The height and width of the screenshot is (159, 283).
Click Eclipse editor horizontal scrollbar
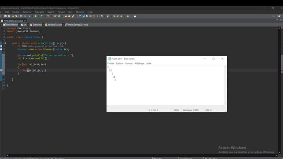point(141,155)
